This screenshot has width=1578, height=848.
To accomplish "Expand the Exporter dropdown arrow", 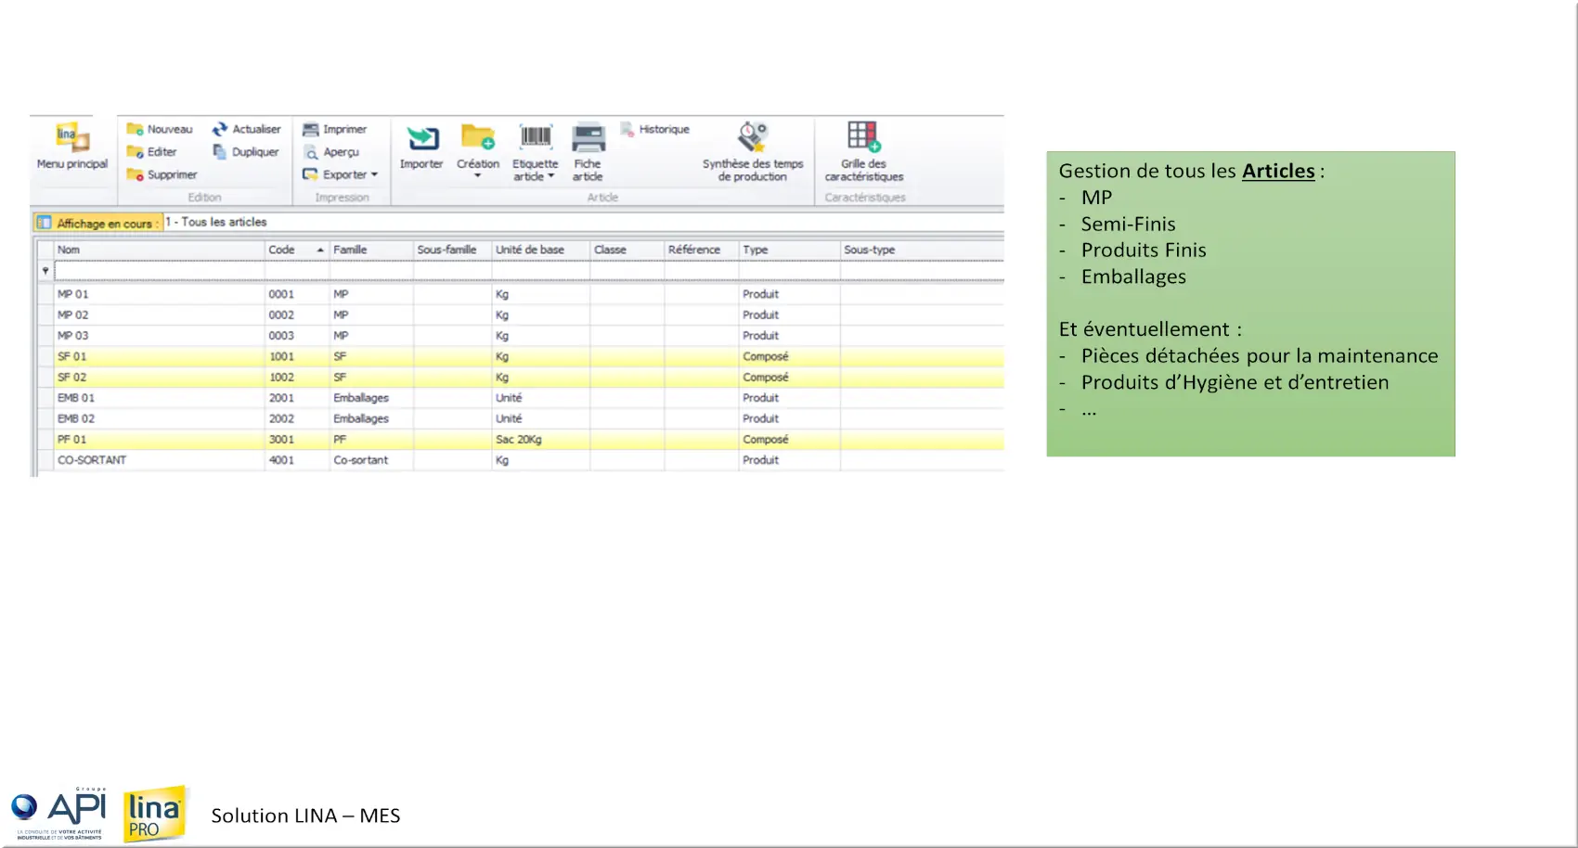I will point(374,174).
